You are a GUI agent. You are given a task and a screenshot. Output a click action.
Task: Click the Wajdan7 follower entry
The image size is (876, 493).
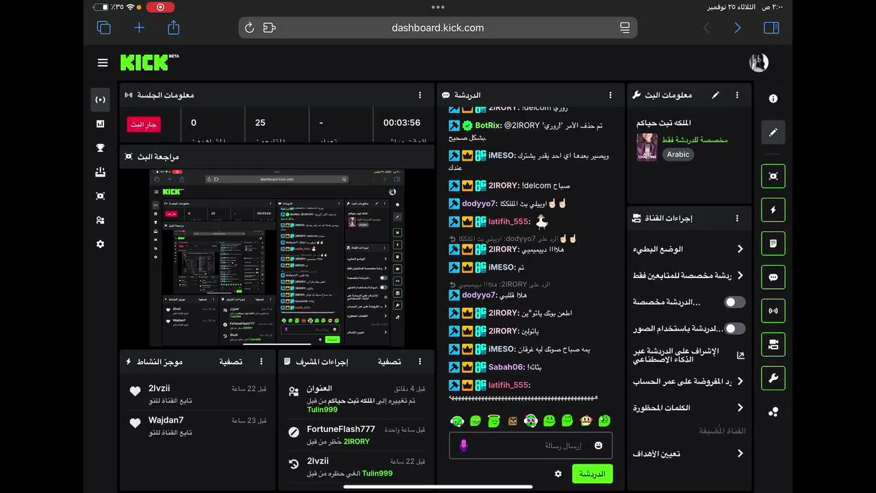[x=198, y=425]
